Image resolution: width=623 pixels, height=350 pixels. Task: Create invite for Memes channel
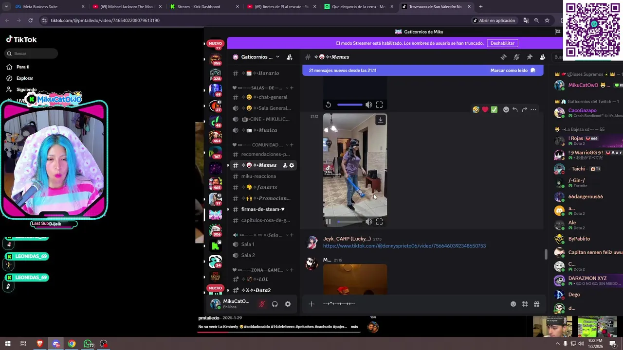click(285, 165)
